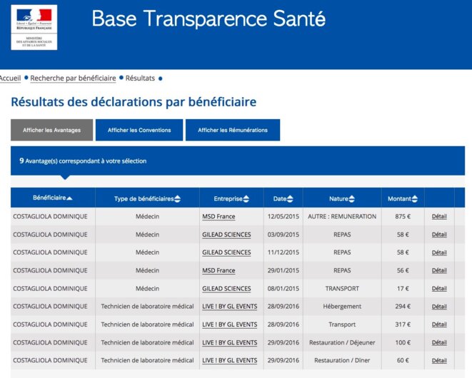Image resolution: width=472 pixels, height=378 pixels.
Task: Click COSTAGLIOLA DOMINIQUE in the 60 € row
Action: 50,360
